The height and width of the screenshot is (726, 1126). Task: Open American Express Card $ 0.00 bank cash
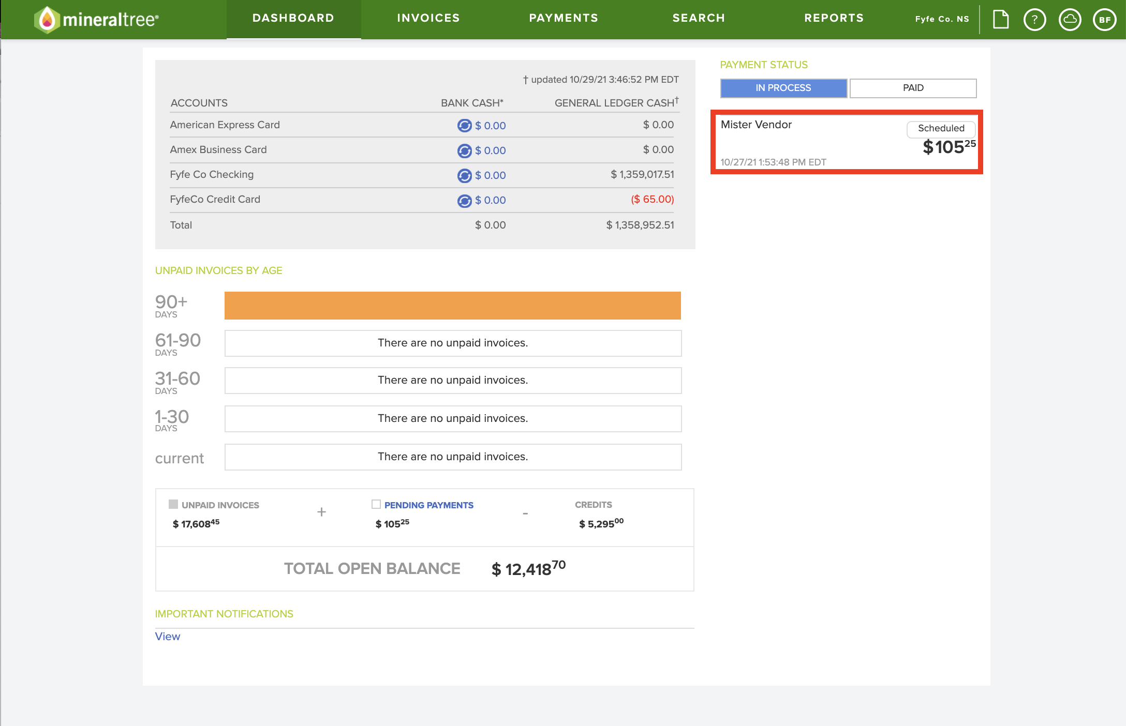490,126
